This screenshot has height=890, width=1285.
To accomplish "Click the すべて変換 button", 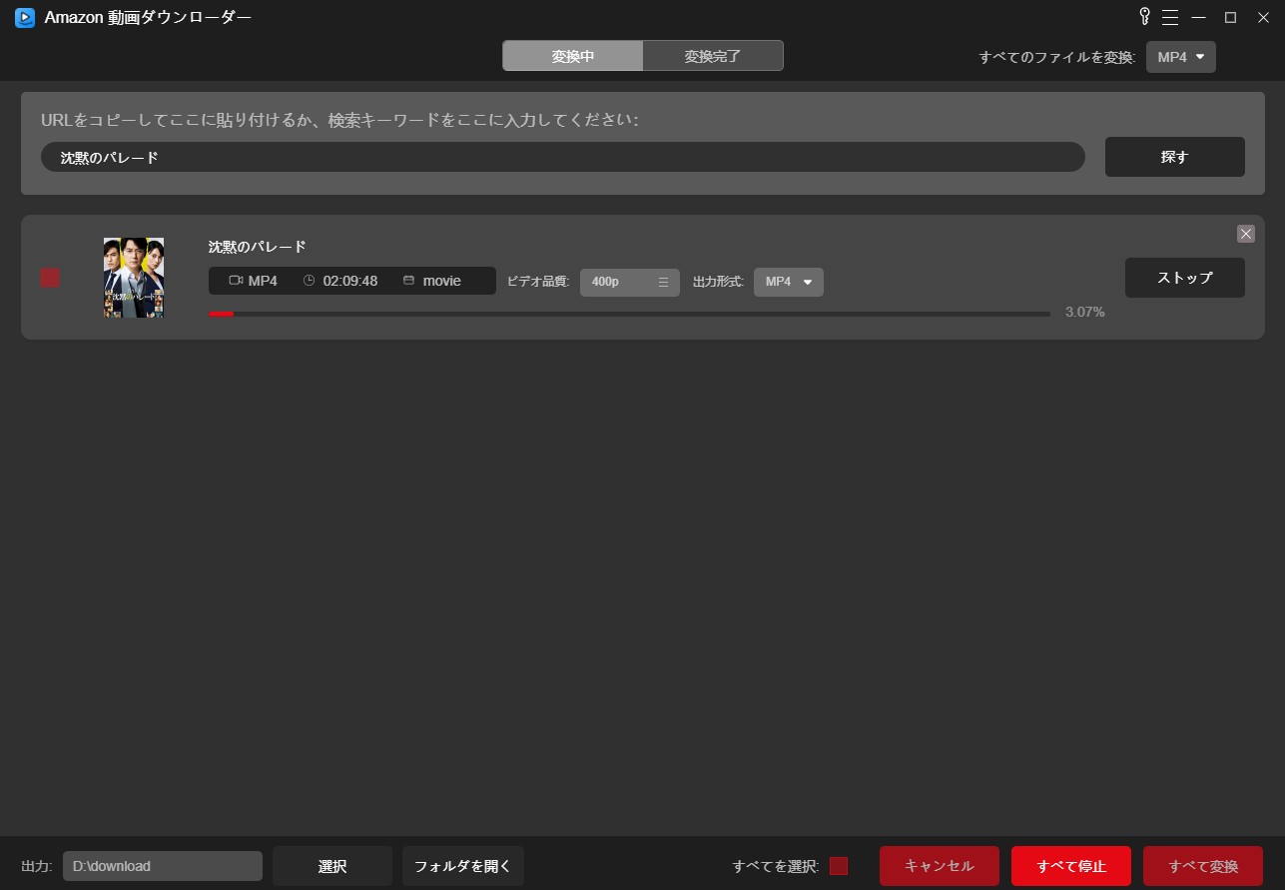I will click(1203, 866).
